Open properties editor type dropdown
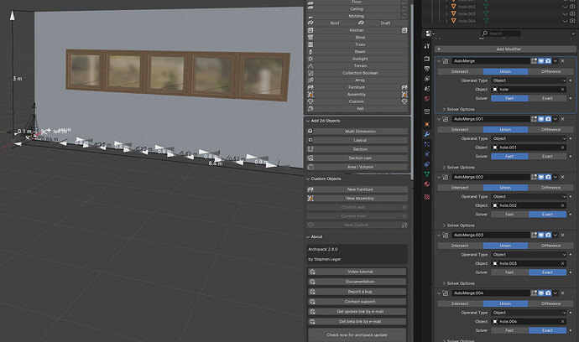Screen dimensions: 579x342 click(x=430, y=34)
